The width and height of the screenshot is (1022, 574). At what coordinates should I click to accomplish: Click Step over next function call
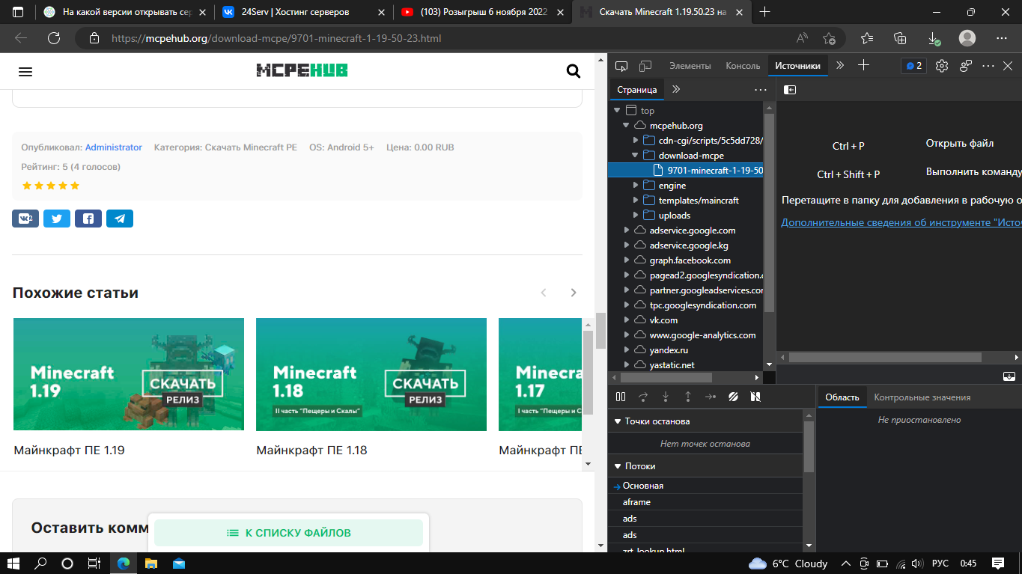[x=643, y=397]
